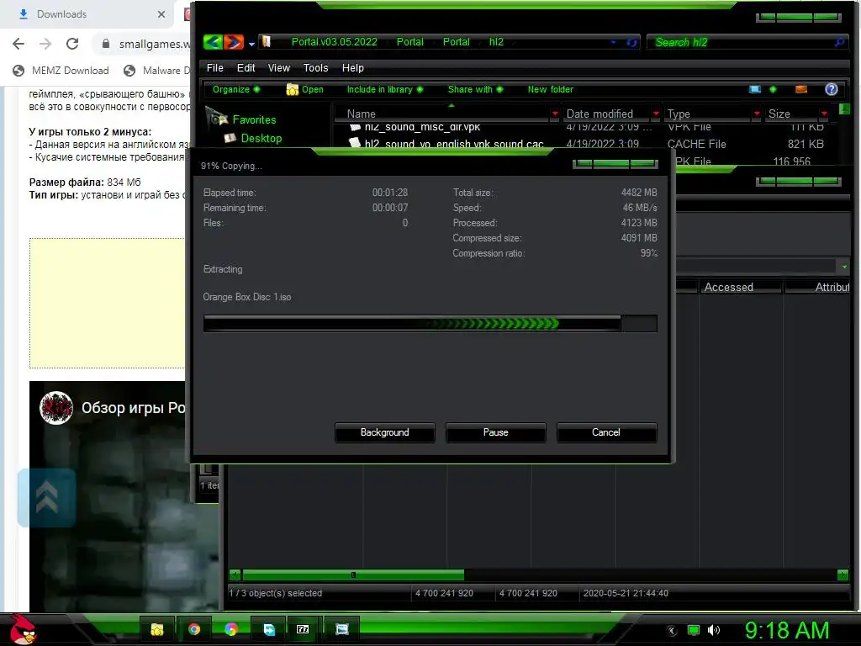Expand the Share with dropdown
This screenshot has width=861, height=646.
(x=476, y=89)
